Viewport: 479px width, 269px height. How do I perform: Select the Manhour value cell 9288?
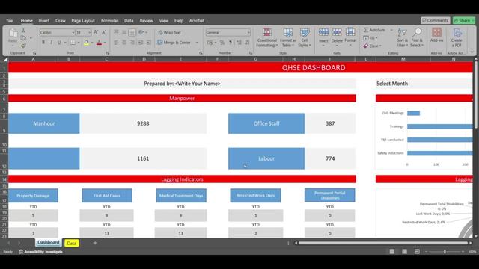[143, 123]
